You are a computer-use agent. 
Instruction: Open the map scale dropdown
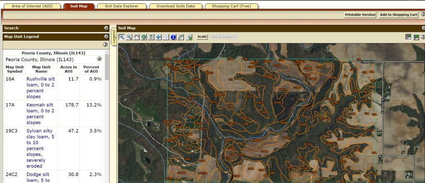223,37
